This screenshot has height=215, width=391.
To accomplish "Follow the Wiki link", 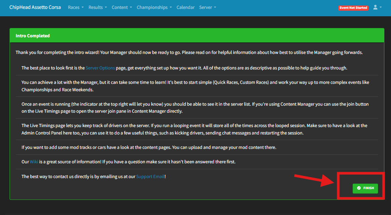I will [34, 162].
